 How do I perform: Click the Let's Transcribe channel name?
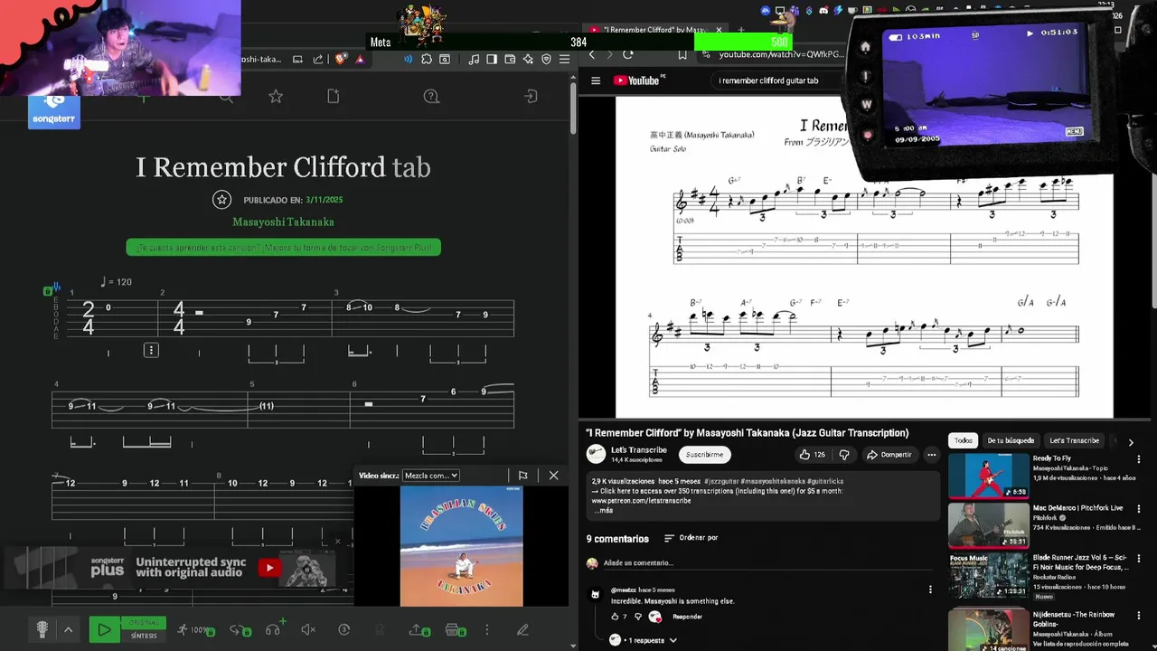(x=639, y=449)
